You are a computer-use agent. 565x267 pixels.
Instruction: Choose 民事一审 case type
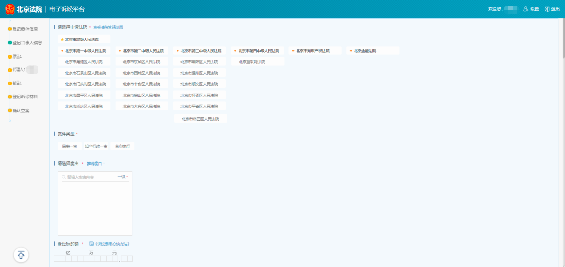(69, 146)
